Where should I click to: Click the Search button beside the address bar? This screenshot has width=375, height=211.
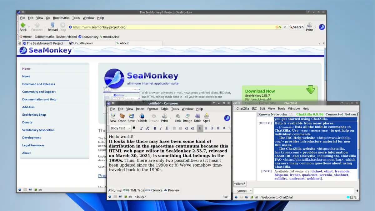tap(296, 27)
